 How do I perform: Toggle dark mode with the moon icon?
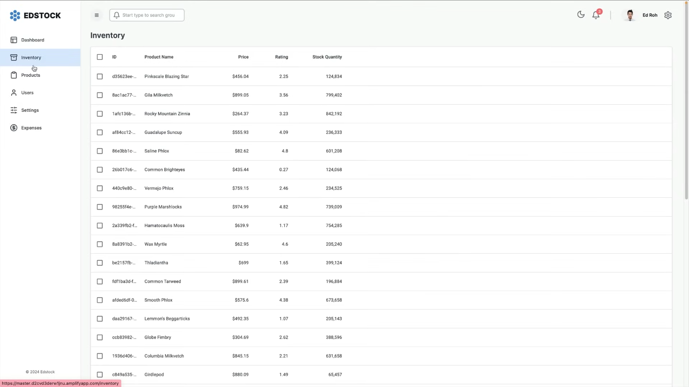581,15
